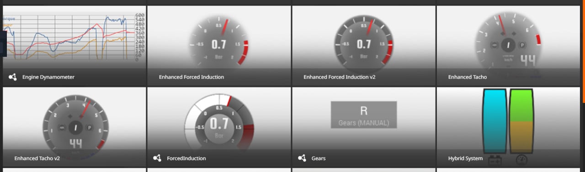The height and width of the screenshot is (172, 585).
Task: Select the ForcedInduction label
Action: coord(186,158)
